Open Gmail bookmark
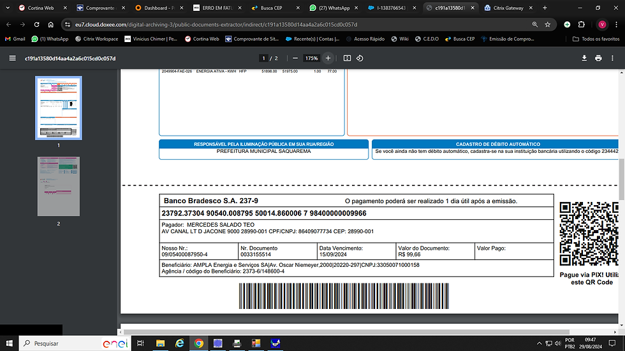Image resolution: width=625 pixels, height=351 pixels. tap(15, 39)
